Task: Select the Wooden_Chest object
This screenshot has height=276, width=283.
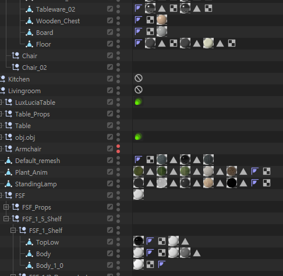Action: (x=58, y=21)
